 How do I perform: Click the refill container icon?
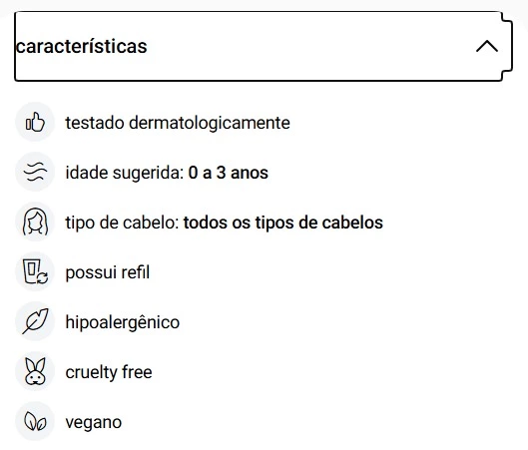pos(35,271)
